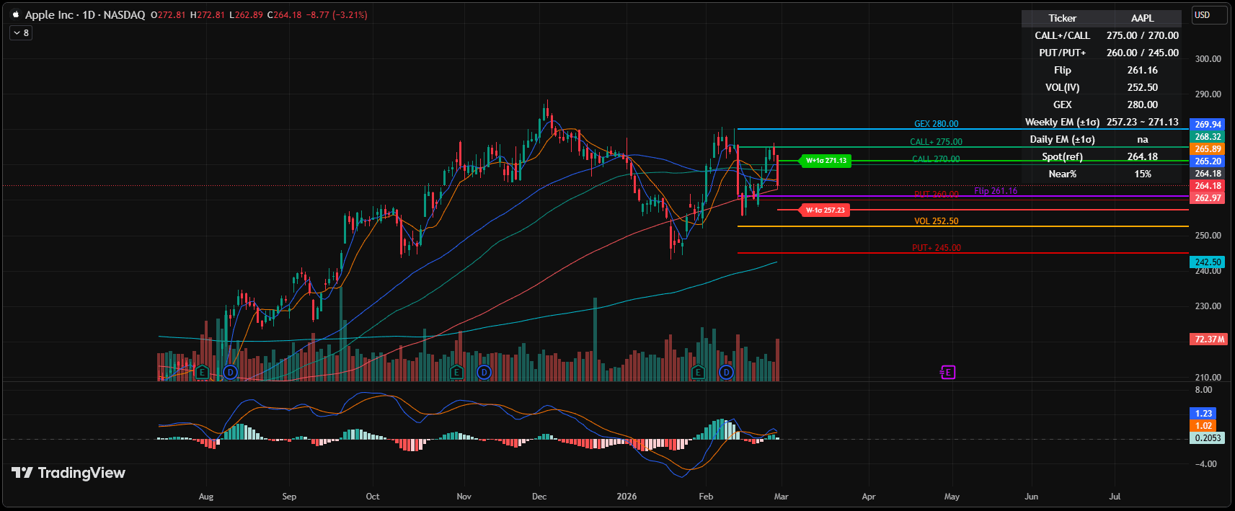Viewport: 1235px width, 511px height.
Task: Open the November dividend D marker
Action: pyautogui.click(x=484, y=372)
